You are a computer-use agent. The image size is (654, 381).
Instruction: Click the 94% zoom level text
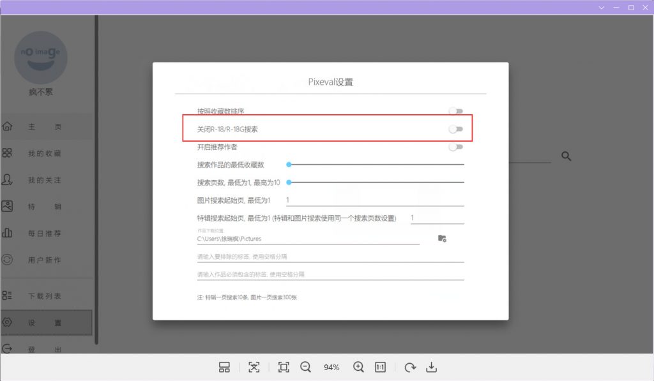(331, 368)
